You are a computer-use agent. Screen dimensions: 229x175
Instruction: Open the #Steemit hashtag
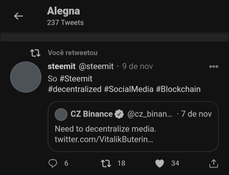click(76, 79)
